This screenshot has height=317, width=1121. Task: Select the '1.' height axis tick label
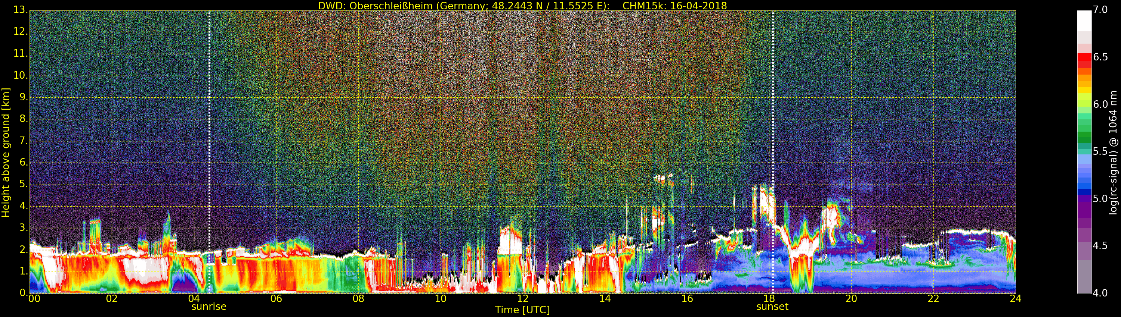pos(24,271)
